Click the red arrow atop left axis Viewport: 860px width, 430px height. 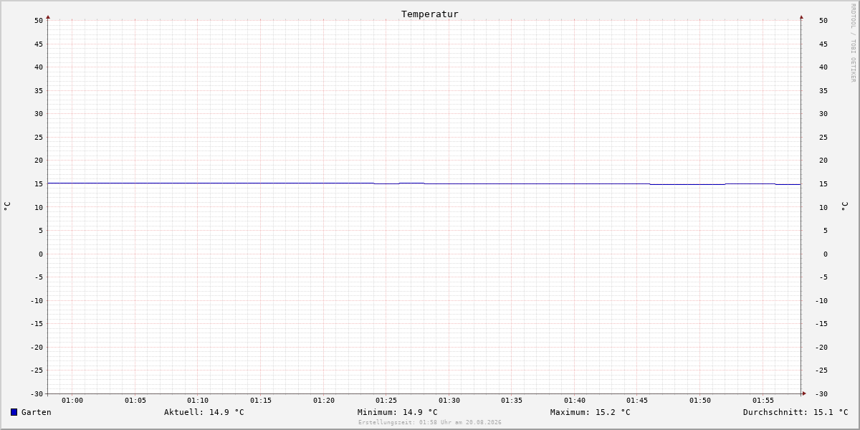coord(48,16)
